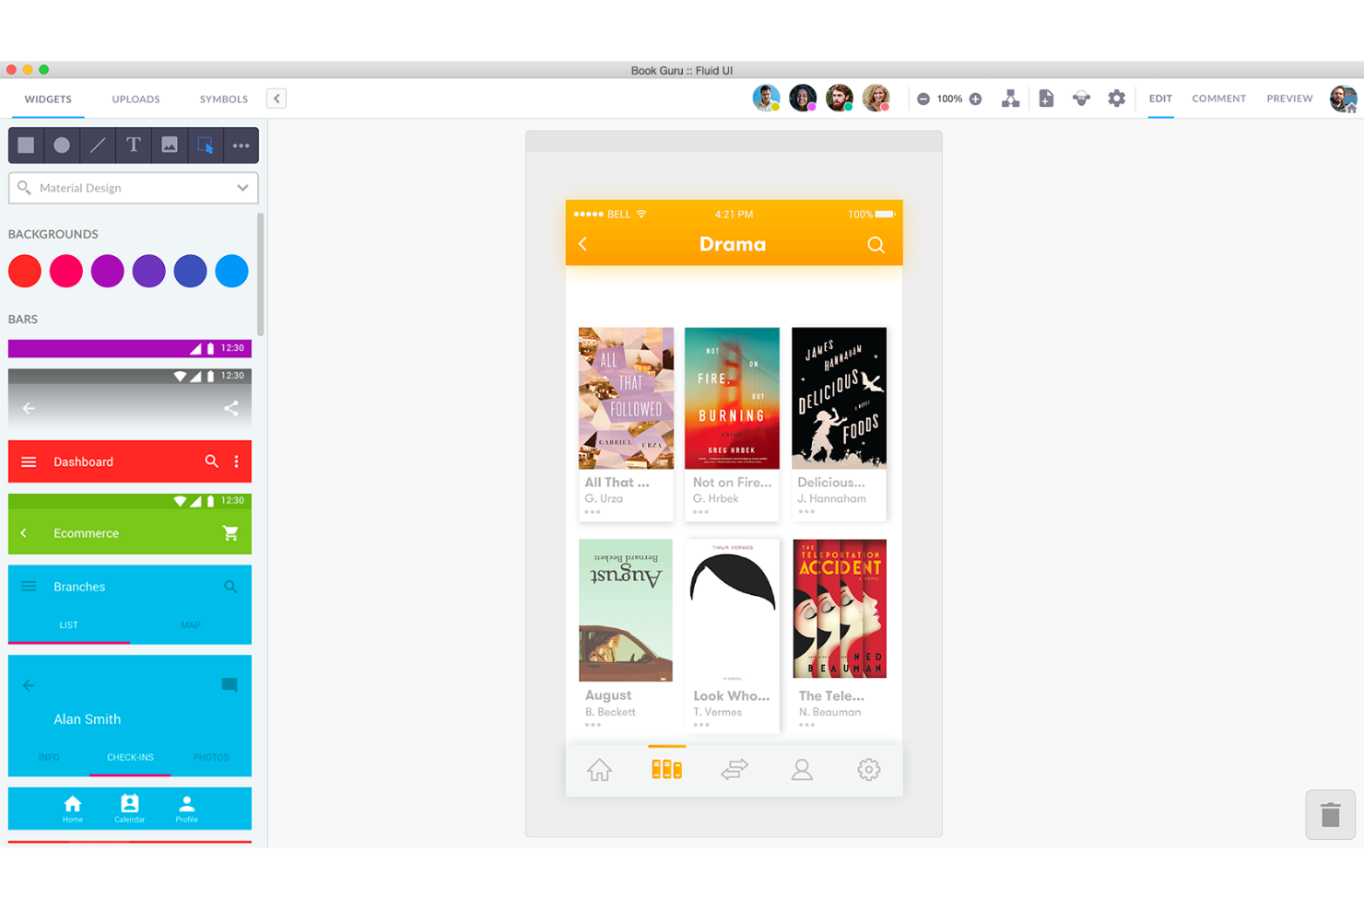Open the sharing icon in the toolbar
This screenshot has width=1364, height=909.
pyautogui.click(x=1081, y=99)
